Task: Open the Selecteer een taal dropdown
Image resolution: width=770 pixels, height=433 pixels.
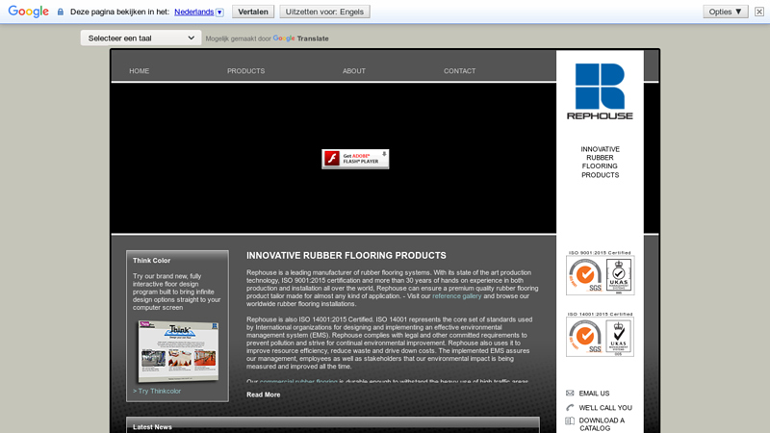Action: click(141, 38)
